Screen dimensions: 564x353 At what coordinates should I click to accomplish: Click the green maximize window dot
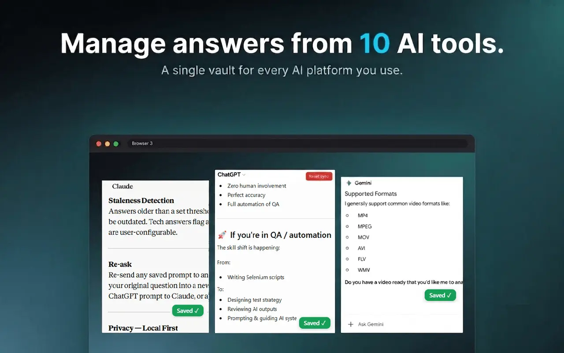[x=116, y=144]
